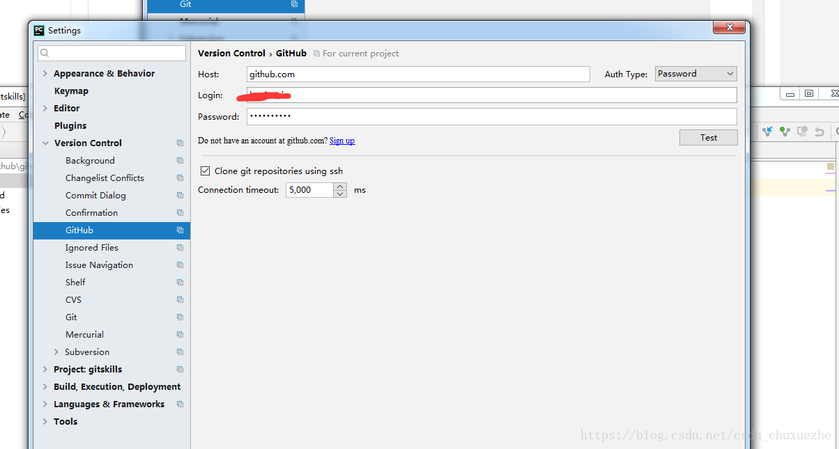Click the project-scope icon beside Ignored Files

[x=180, y=247]
